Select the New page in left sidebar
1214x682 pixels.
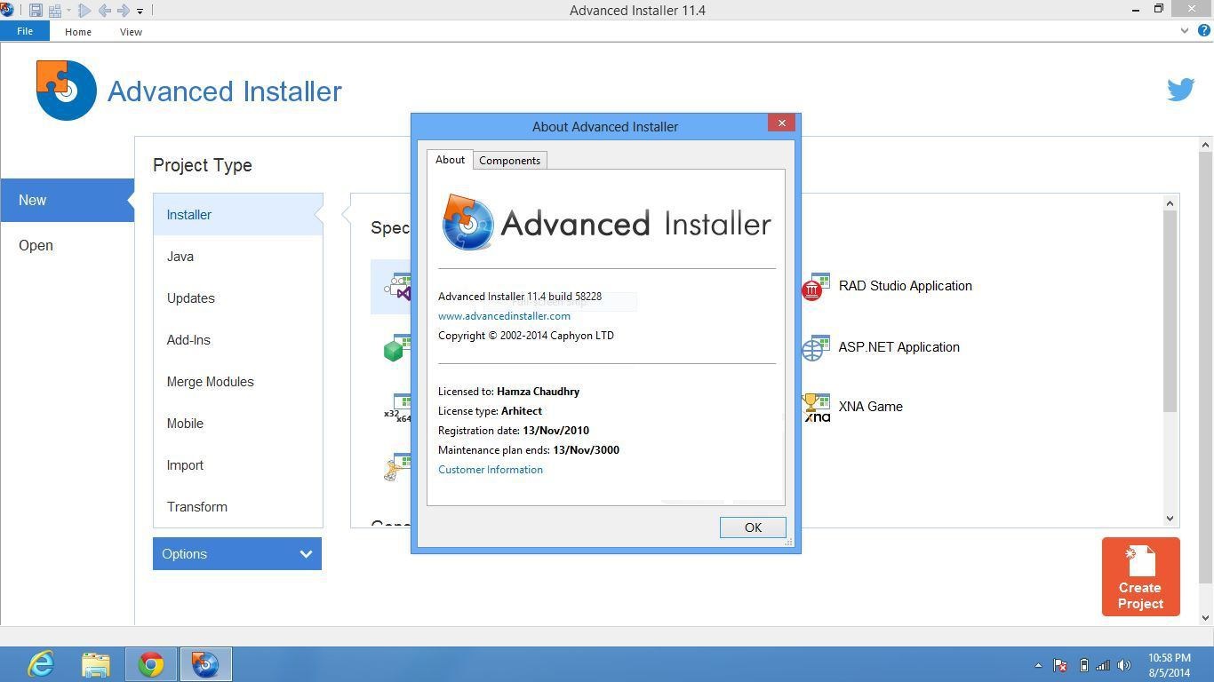pyautogui.click(x=67, y=200)
